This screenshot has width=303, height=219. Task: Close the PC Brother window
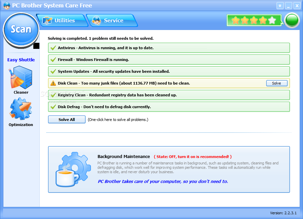click(297, 6)
